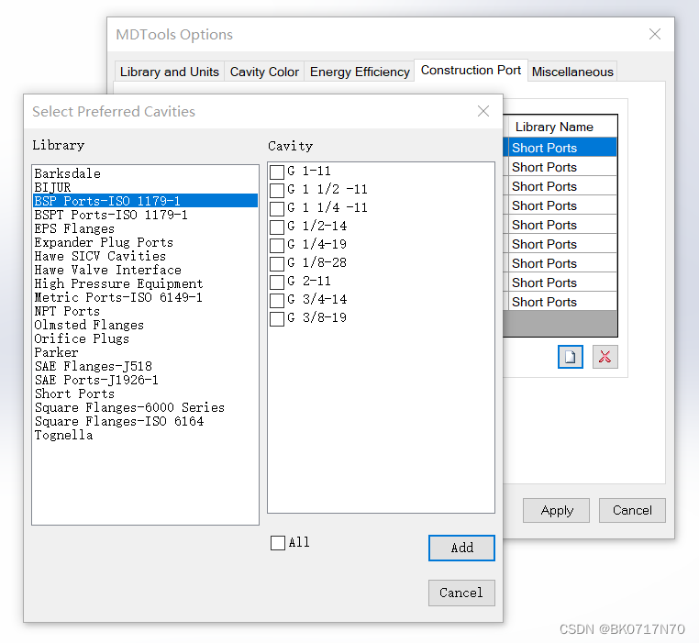Viewport: 699px width, 643px height.
Task: Enable the G 3/8-19 checkbox
Action: (x=277, y=318)
